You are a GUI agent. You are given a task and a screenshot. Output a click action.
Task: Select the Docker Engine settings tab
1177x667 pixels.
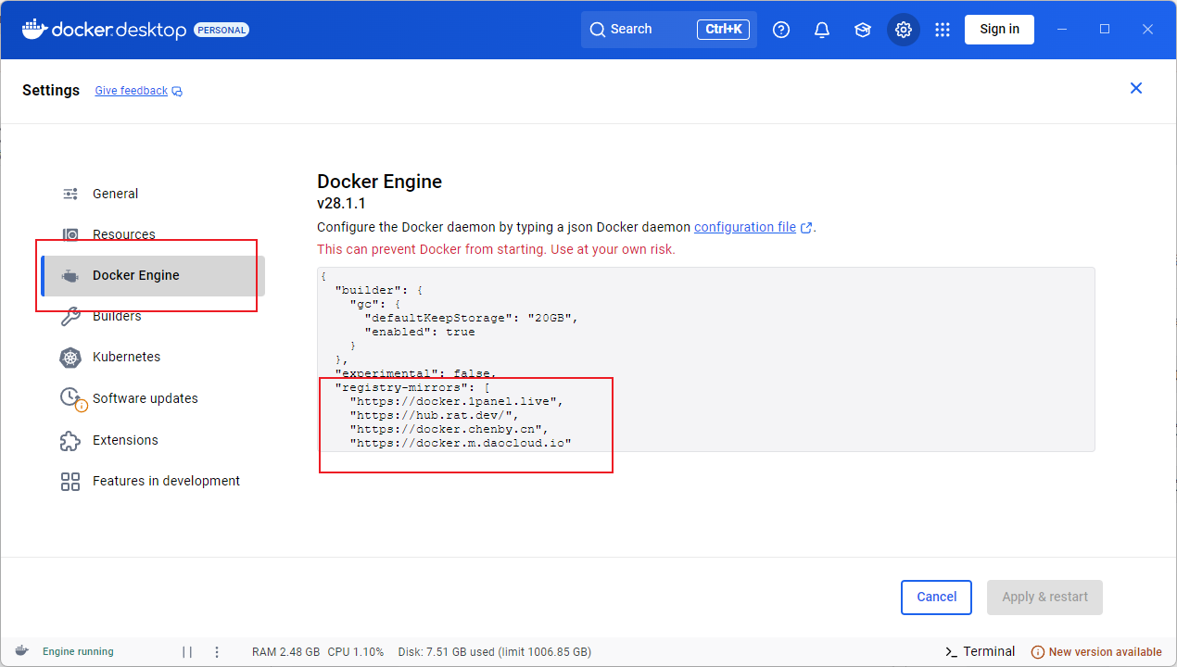153,275
